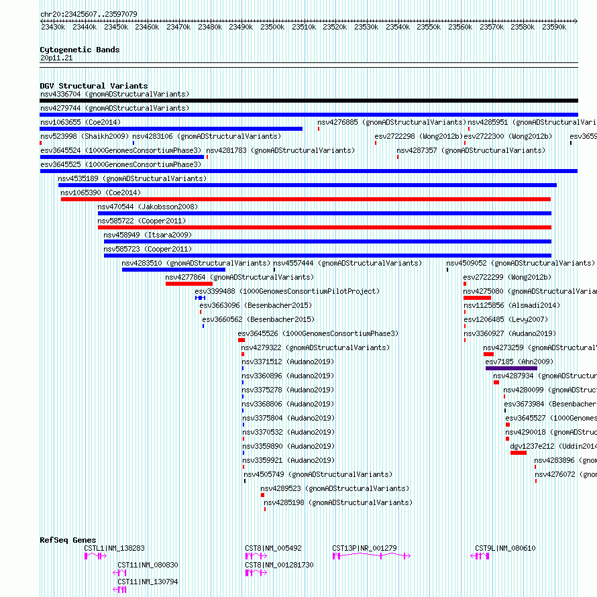
Task: Click the nsv4289523 variant label
Action: coord(335,488)
